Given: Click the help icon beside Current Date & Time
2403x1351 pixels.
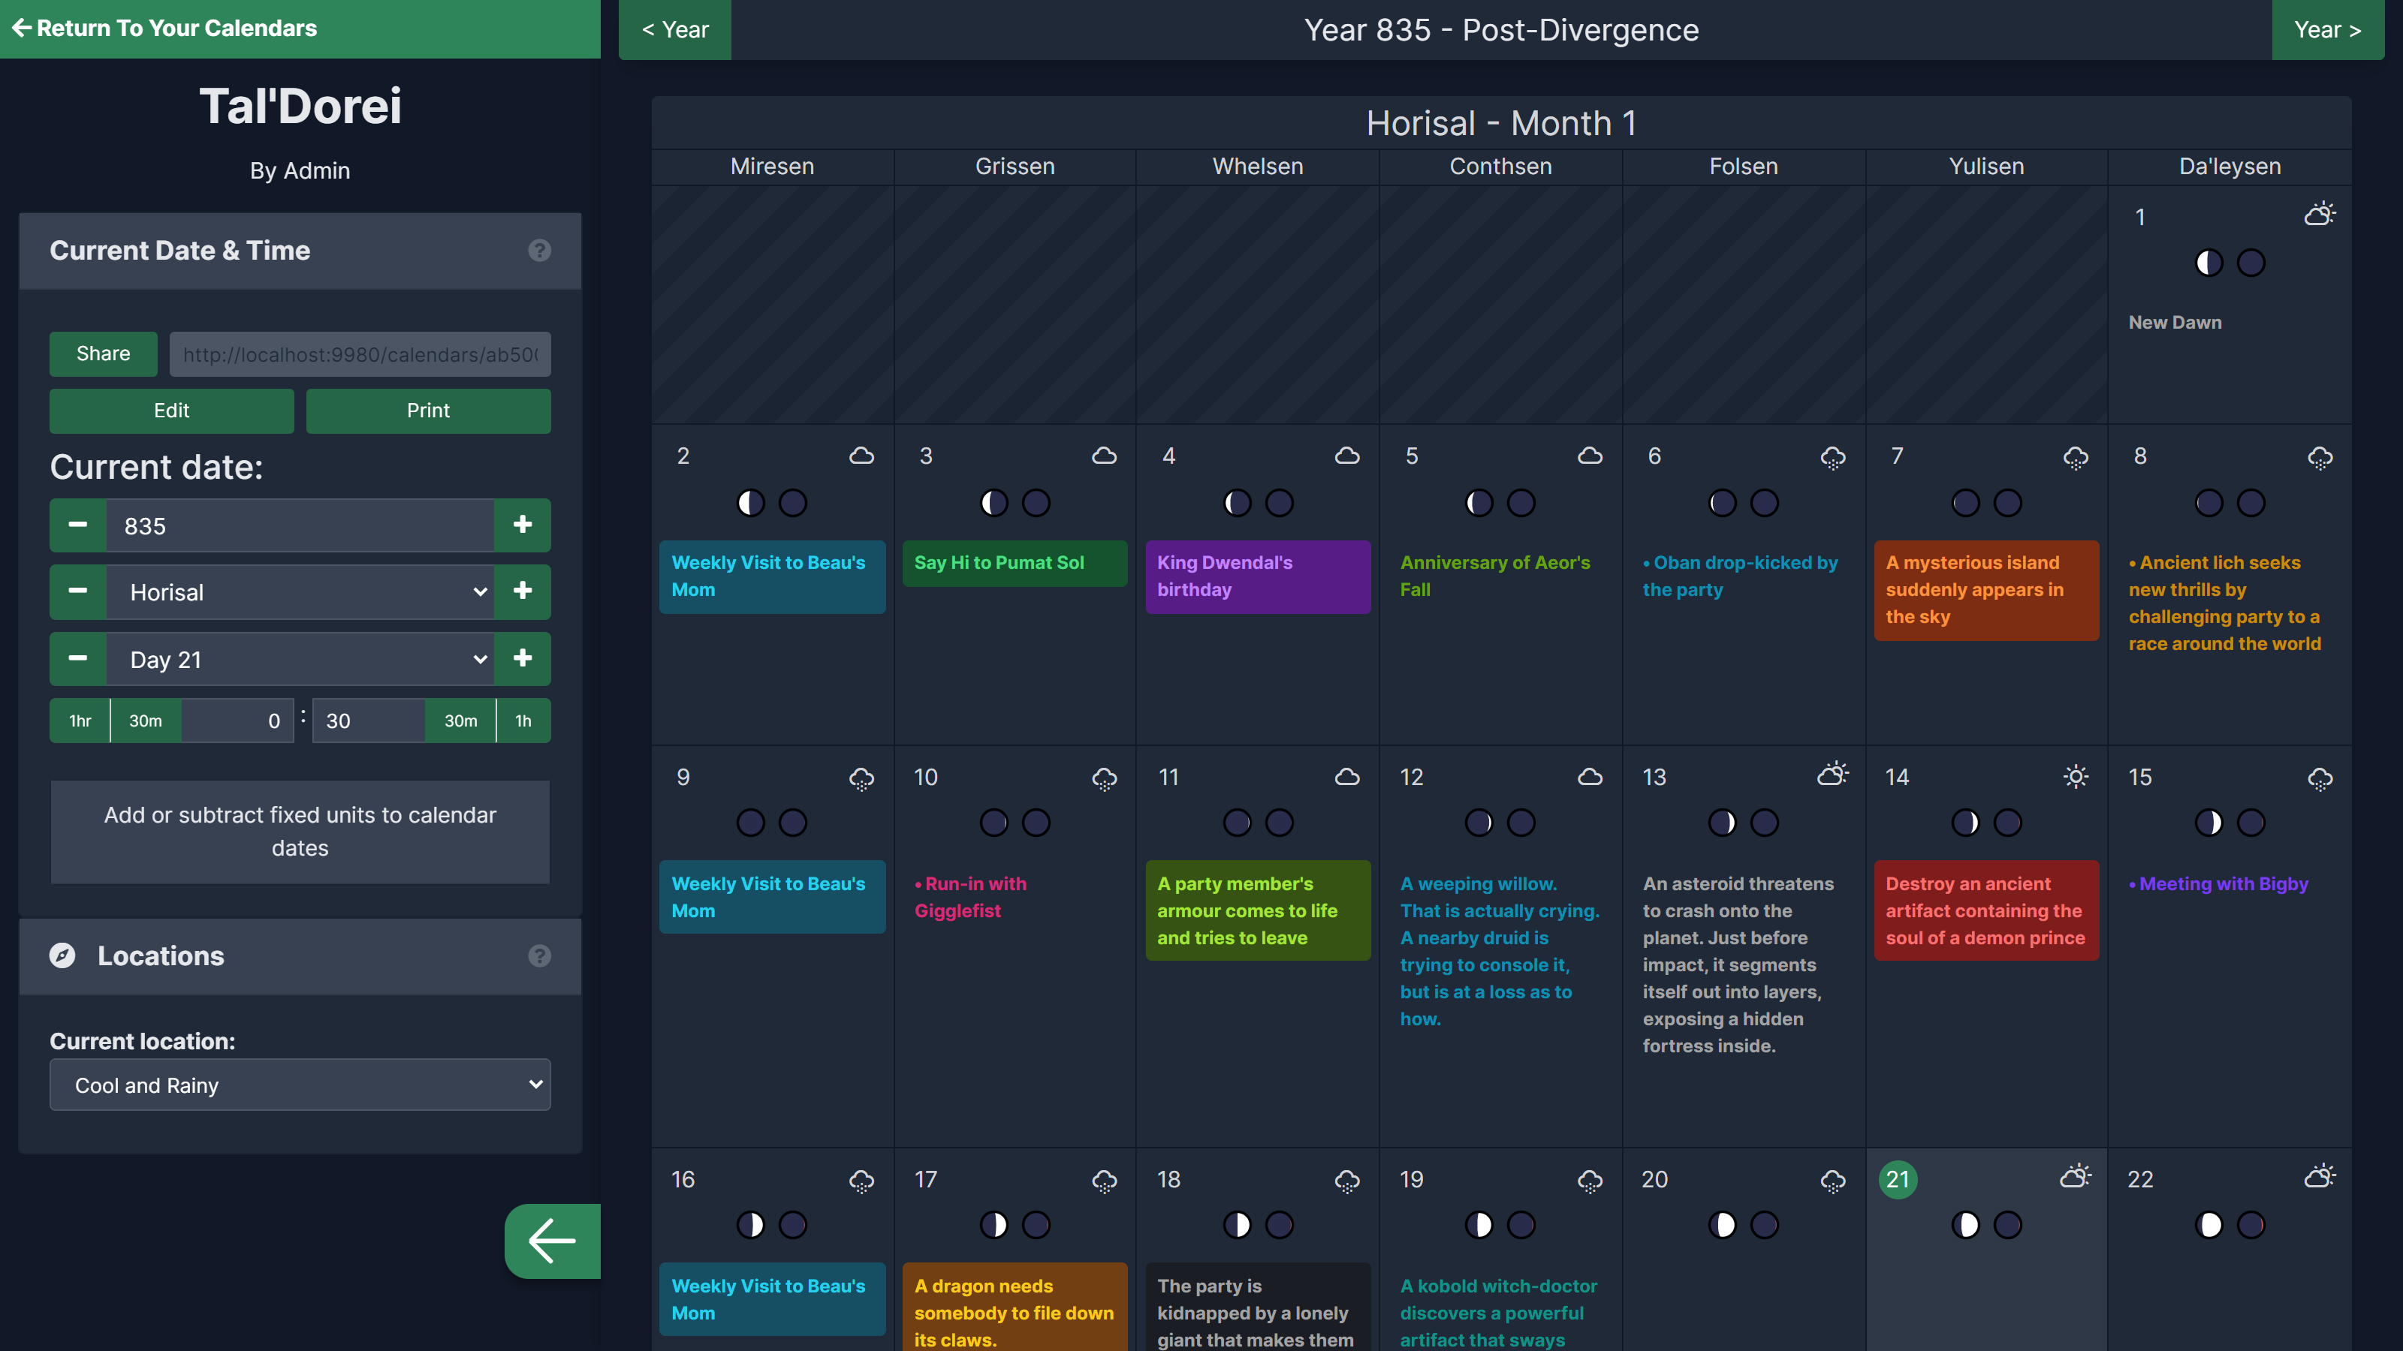Looking at the screenshot, I should pos(539,251).
